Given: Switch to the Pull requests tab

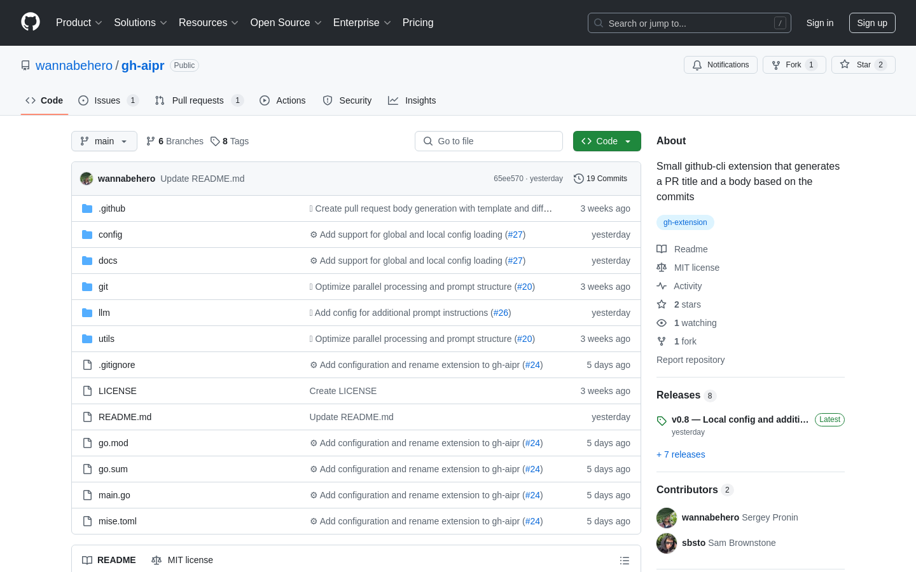Looking at the screenshot, I should tap(199, 100).
